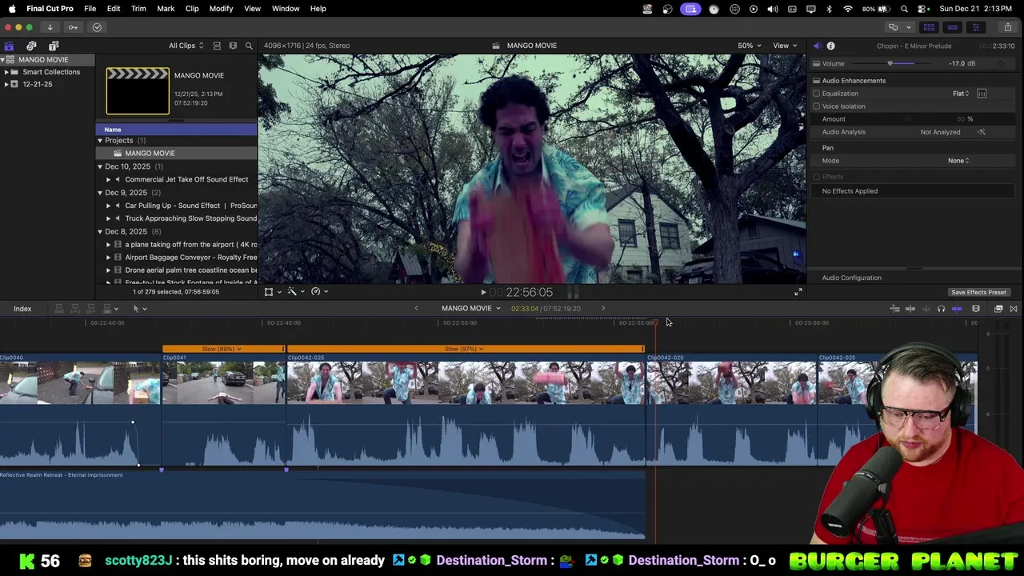Open clip appearance filmstrip options
Screen dimensions: 1024x576
point(976,309)
